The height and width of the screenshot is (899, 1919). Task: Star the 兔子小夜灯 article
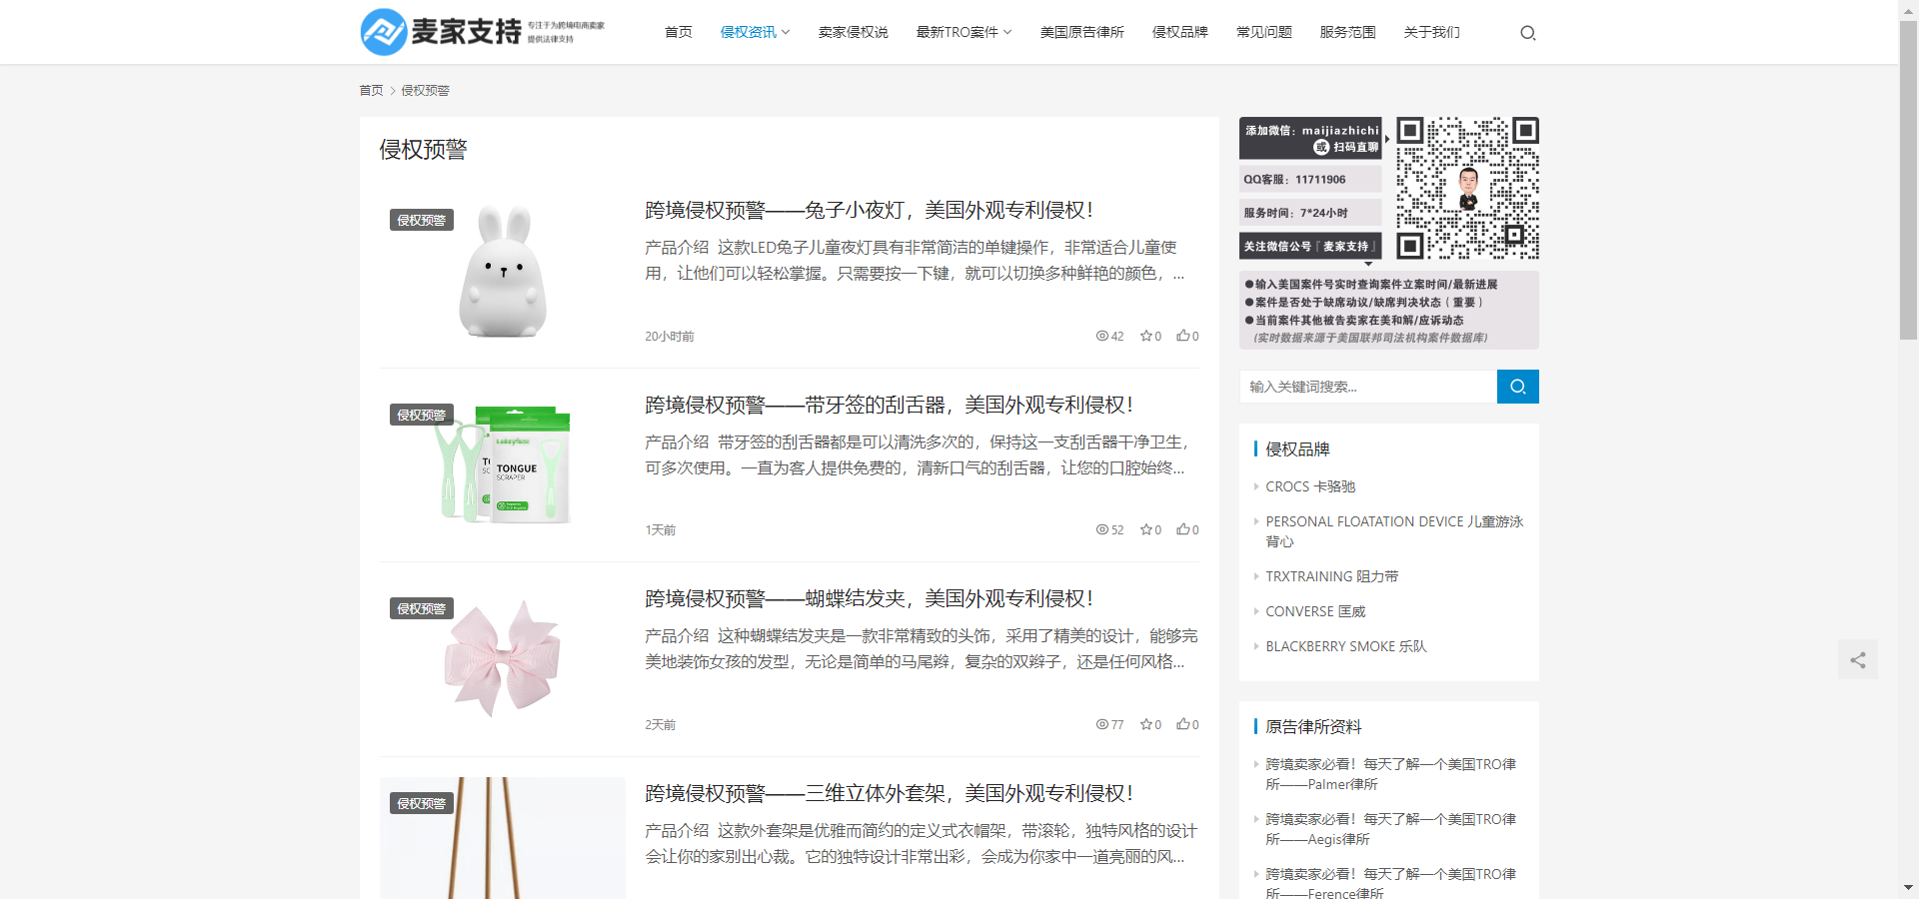tap(1145, 336)
